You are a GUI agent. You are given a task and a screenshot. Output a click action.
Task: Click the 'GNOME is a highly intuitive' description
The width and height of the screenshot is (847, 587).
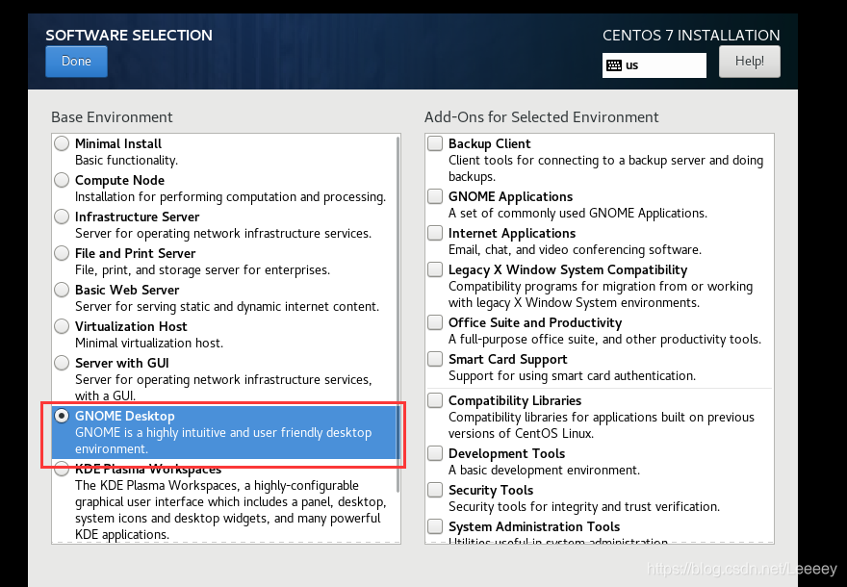coord(223,441)
